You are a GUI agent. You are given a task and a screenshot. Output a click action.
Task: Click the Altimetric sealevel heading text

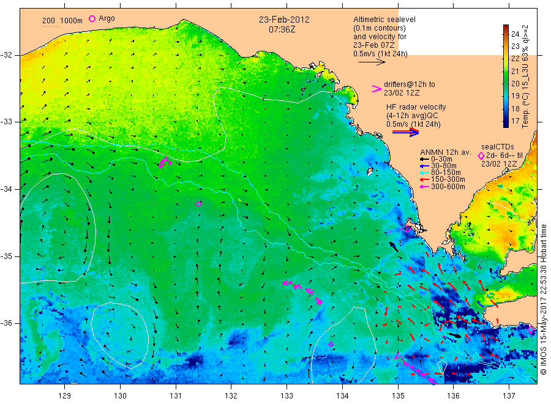coord(384,20)
